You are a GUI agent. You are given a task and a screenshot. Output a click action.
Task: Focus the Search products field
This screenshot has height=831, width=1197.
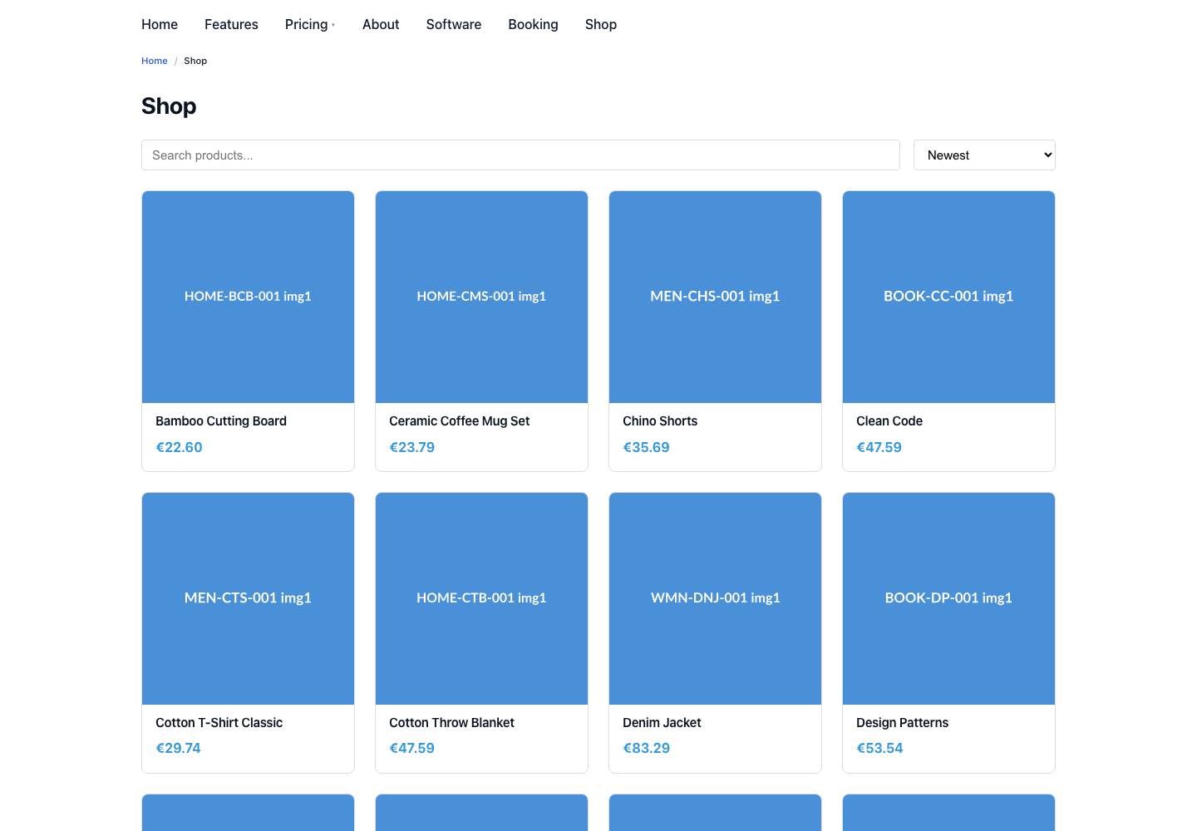click(520, 155)
